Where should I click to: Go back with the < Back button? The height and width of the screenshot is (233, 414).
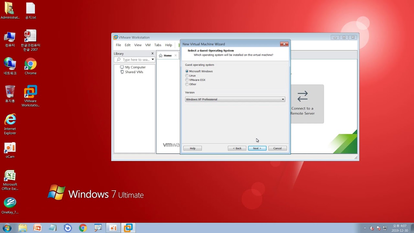237,148
